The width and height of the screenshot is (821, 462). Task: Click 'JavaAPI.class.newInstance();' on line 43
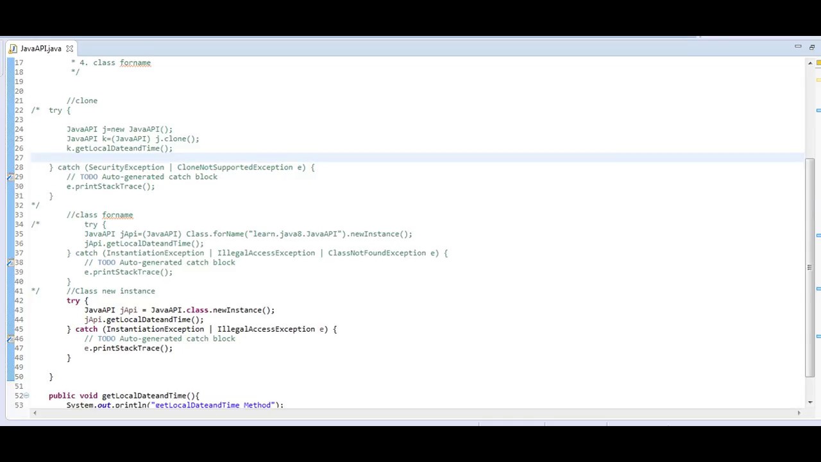(212, 310)
